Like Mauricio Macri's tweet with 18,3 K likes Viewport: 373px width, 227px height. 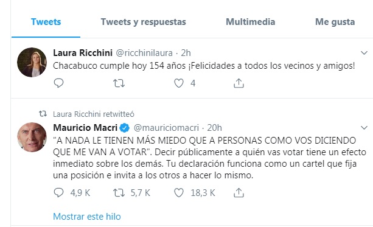[x=179, y=193]
